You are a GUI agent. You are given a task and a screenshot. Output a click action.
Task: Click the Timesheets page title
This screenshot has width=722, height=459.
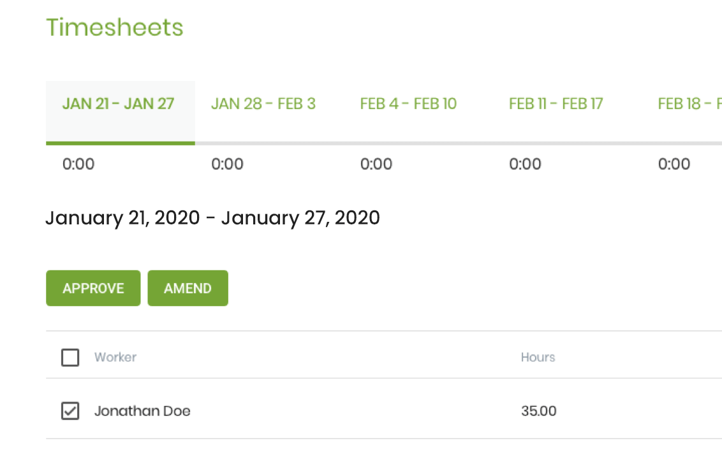(x=115, y=27)
